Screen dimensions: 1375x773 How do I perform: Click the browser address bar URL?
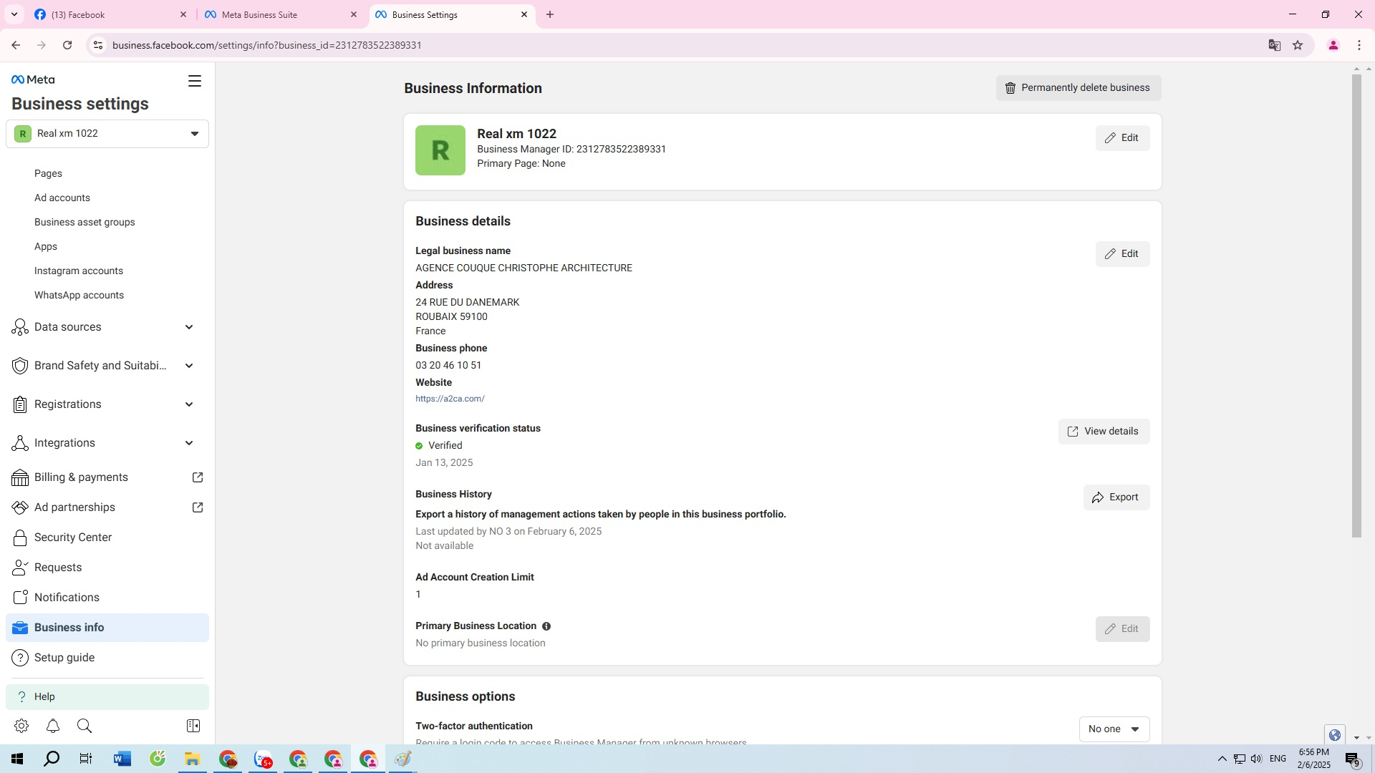coord(266,45)
